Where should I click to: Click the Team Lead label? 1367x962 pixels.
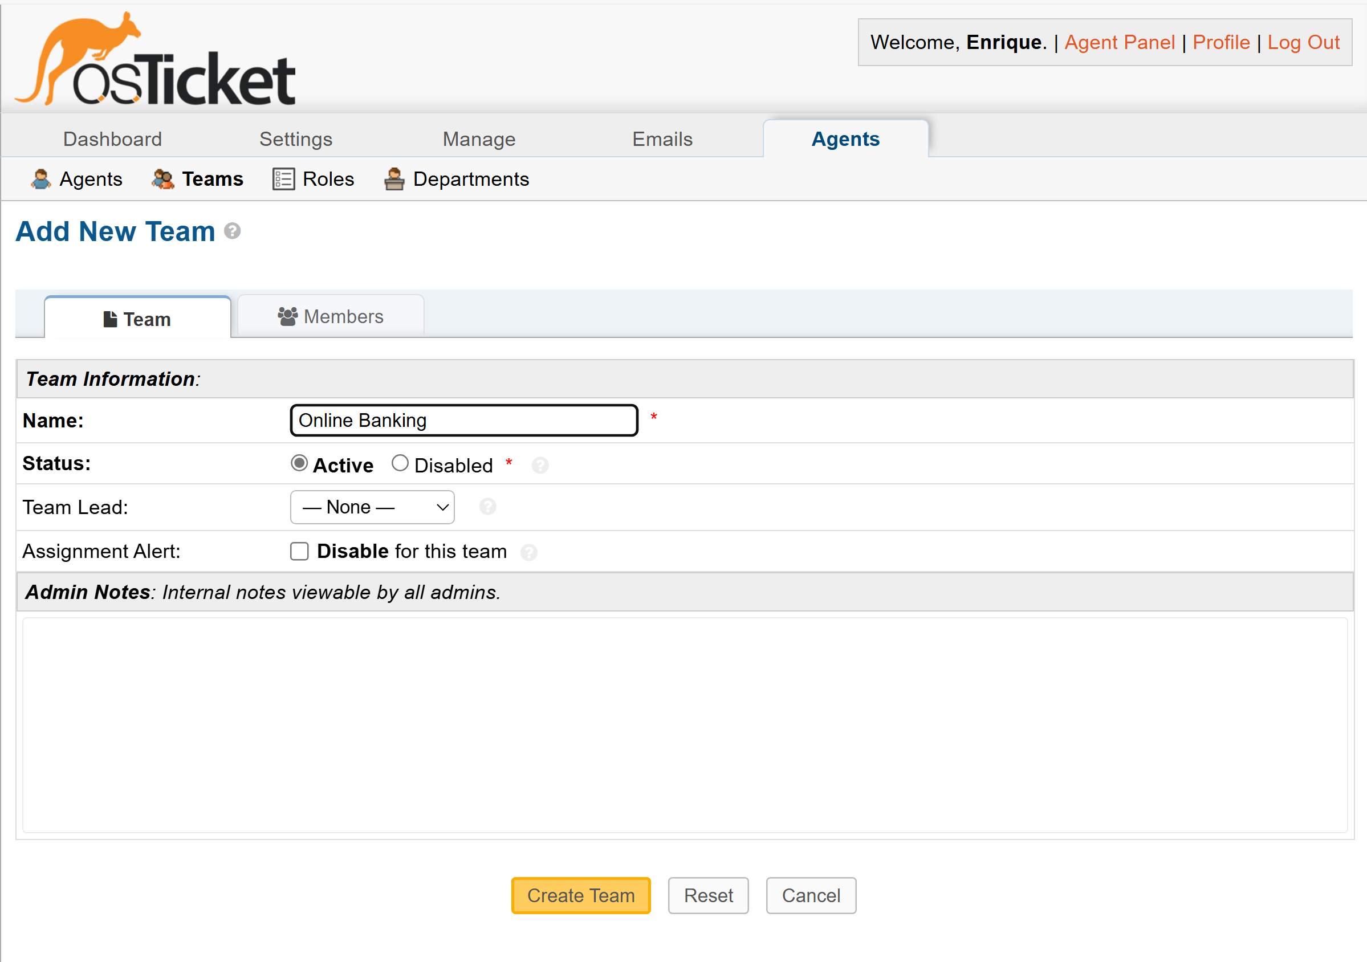click(x=76, y=507)
